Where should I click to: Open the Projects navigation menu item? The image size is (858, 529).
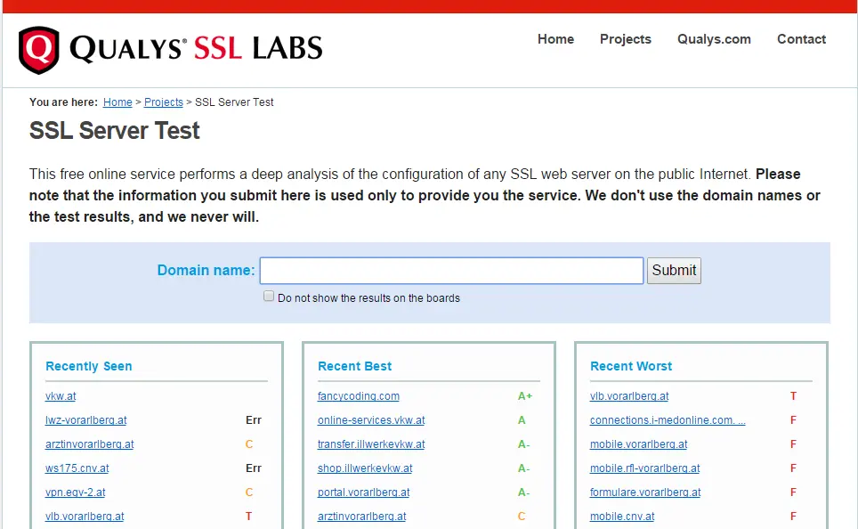[x=626, y=39]
